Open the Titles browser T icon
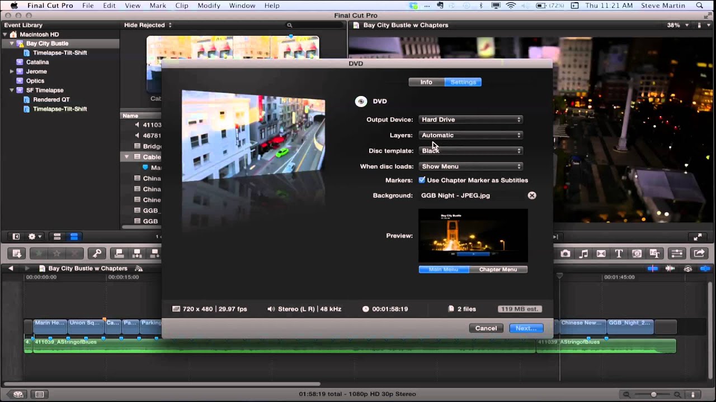Viewport: 716px width, 402px height. coord(619,253)
